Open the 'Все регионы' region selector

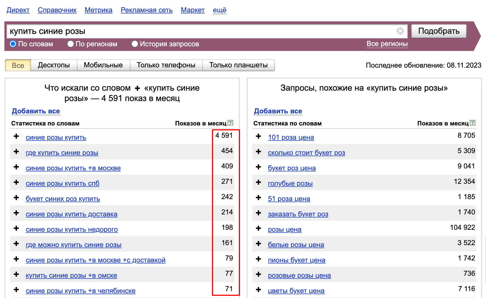387,44
